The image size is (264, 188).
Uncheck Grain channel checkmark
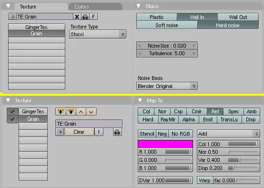tap(12, 119)
